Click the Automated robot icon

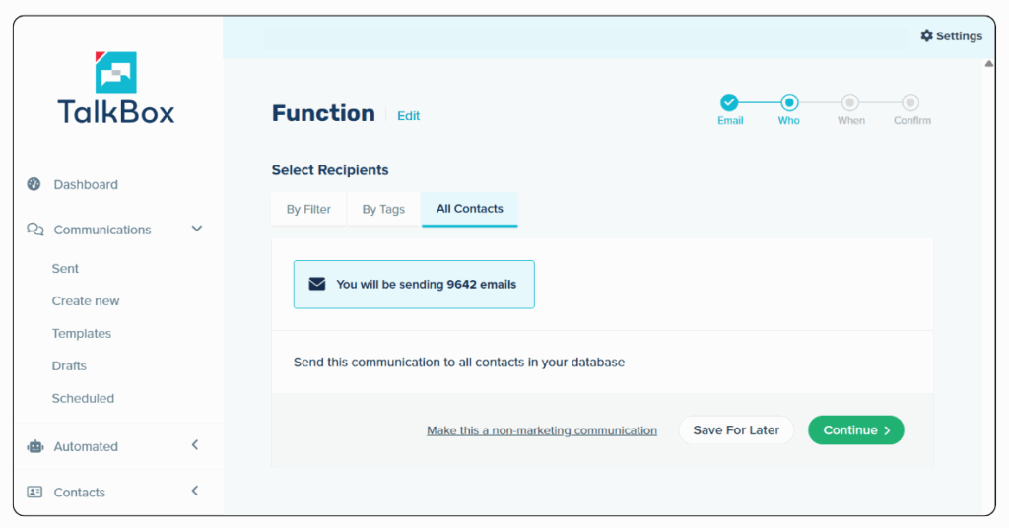(x=35, y=446)
